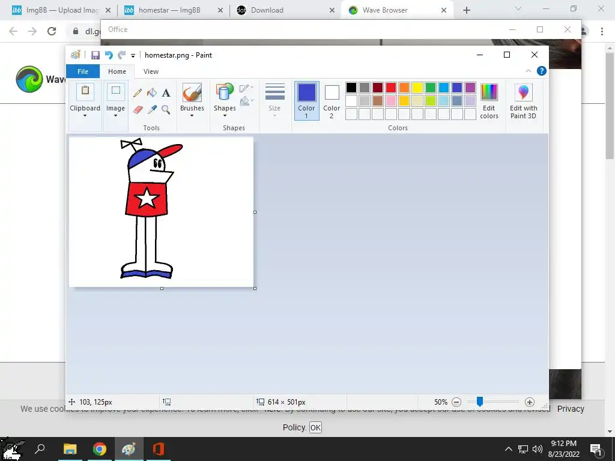
Task: Expand the Clipboard dropdown arrow
Action: pos(85,116)
